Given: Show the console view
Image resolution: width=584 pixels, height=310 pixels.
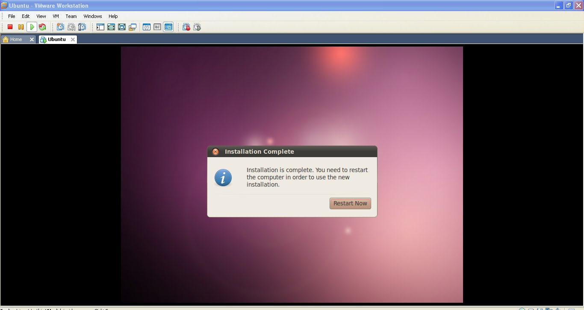Looking at the screenshot, I should point(168,27).
